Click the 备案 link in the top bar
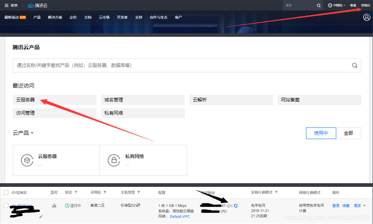 (x=353, y=5)
